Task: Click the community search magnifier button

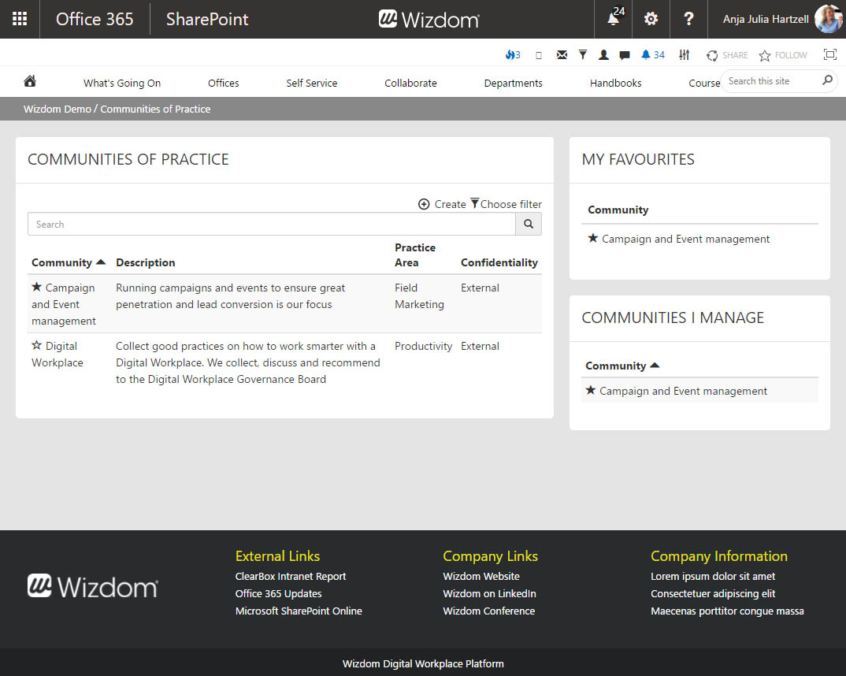Action: 529,224
